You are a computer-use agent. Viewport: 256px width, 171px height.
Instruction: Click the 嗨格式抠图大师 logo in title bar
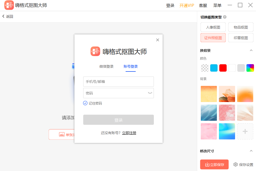[9, 5]
